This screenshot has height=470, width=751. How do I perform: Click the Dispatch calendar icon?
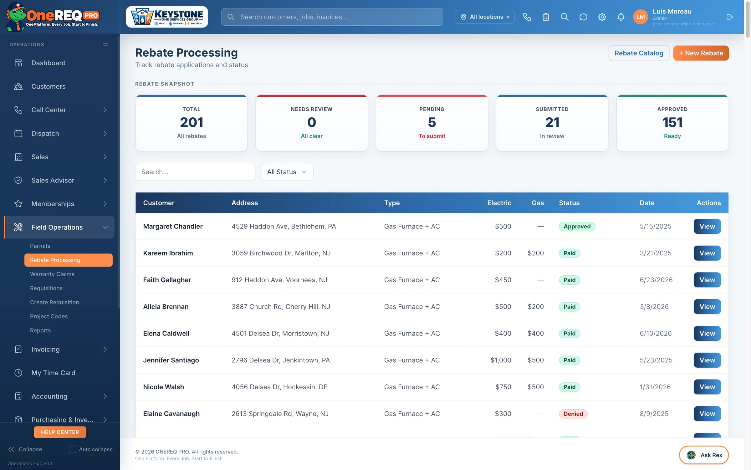[x=18, y=133]
